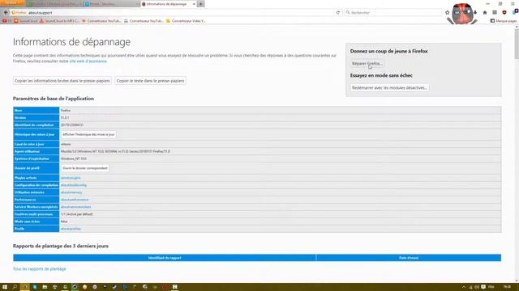Screen dimensions: 519x291
Task: Select the 'Windows_NT 10.0' value cell
Action: coord(280,158)
